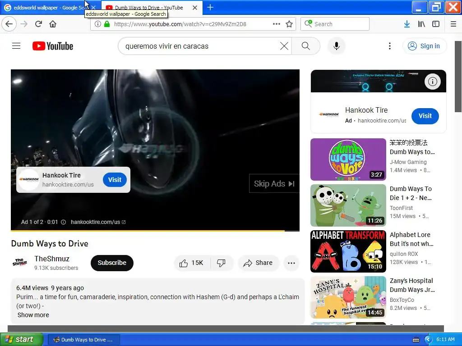Image resolution: width=462 pixels, height=346 pixels.
Task: Open ad info icon next to Ad 1 of 2
Action: (x=63, y=222)
